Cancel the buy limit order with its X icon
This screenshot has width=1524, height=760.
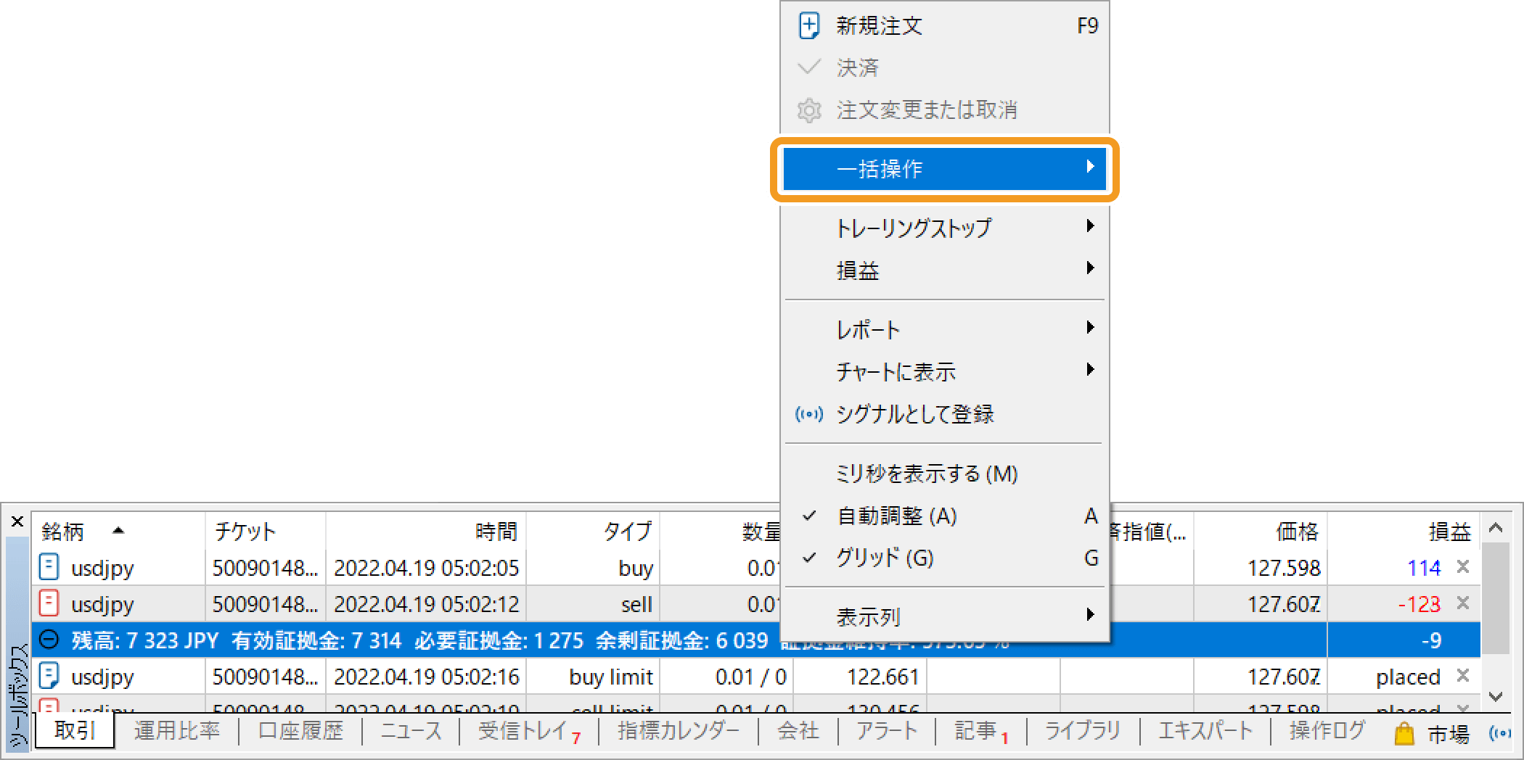[x=1463, y=675]
